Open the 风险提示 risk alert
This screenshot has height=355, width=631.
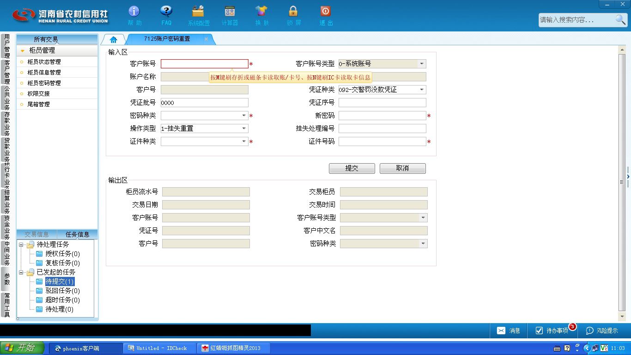click(602, 331)
